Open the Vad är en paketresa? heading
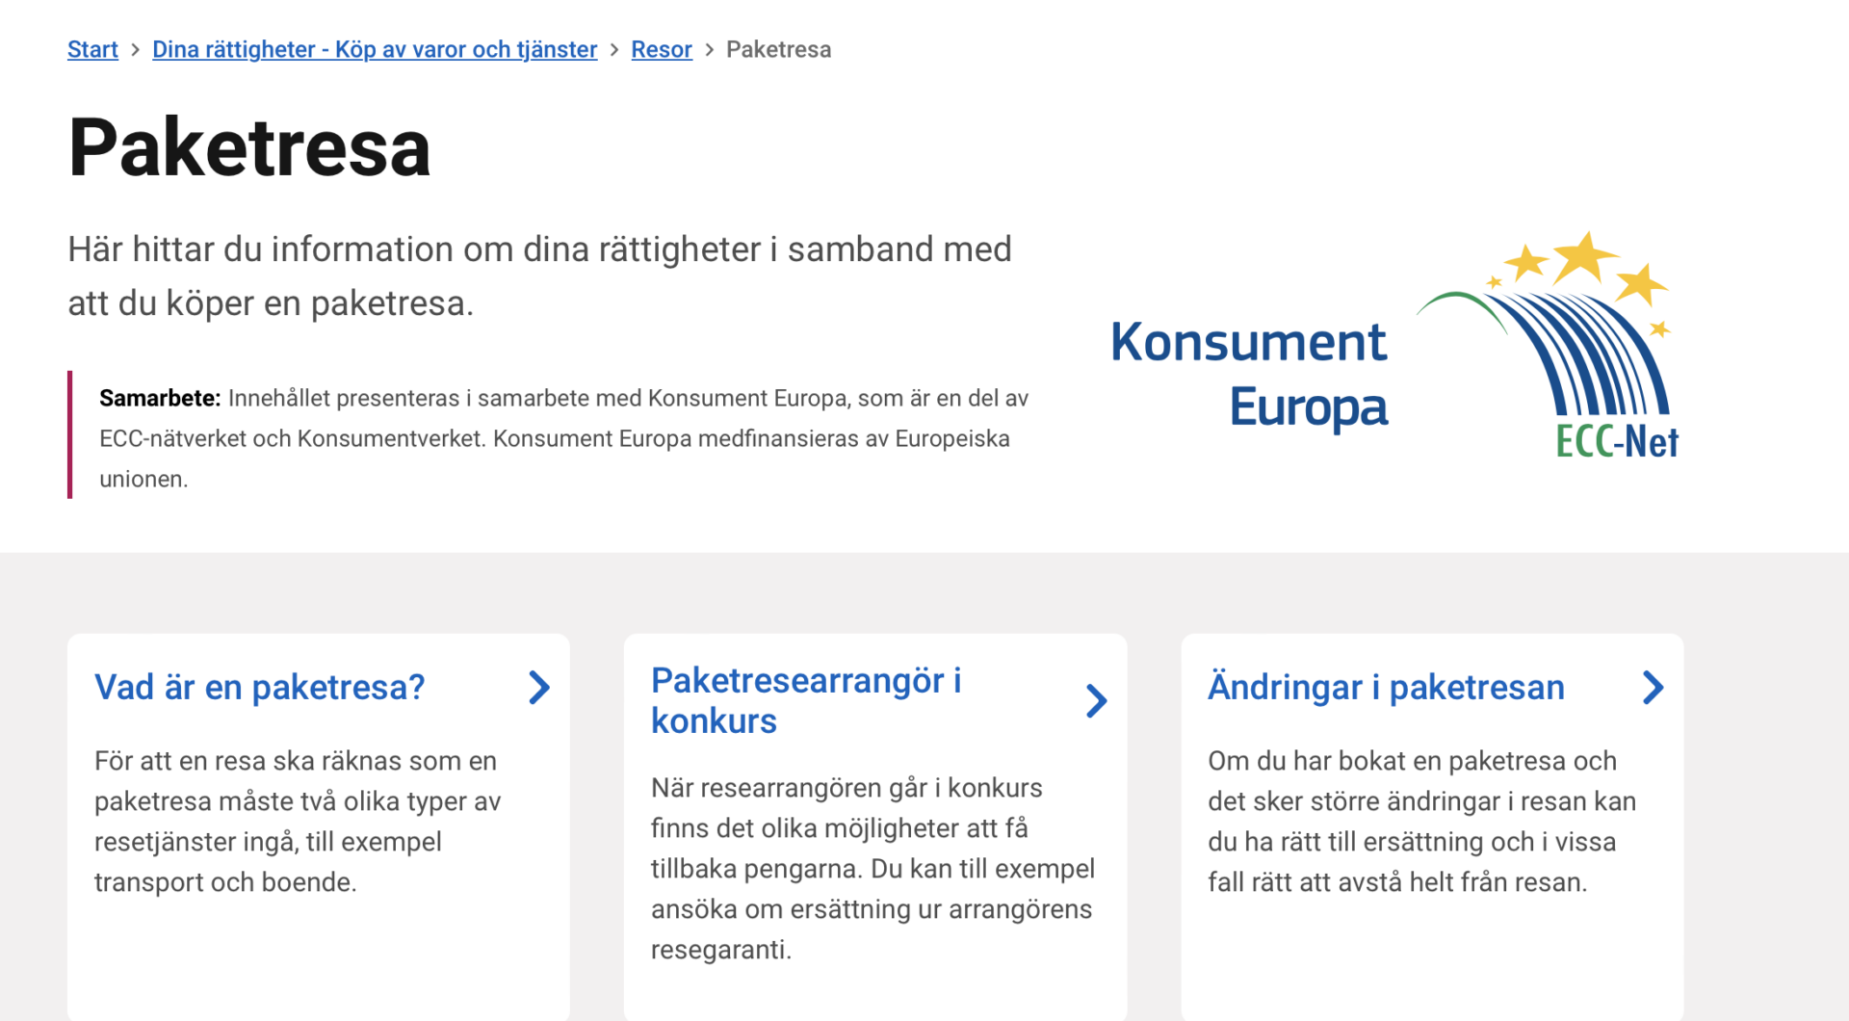 [260, 688]
